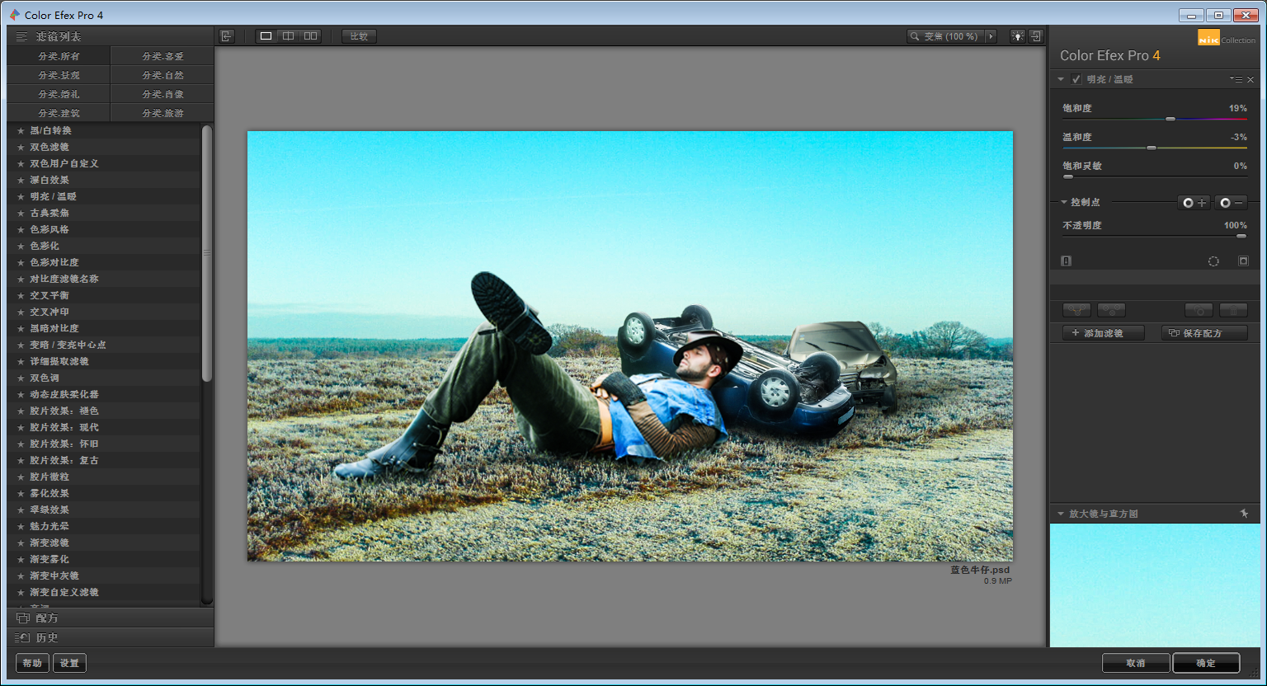The width and height of the screenshot is (1267, 686).
Task: Click the filter list vertical scrollbar
Action: point(207,253)
